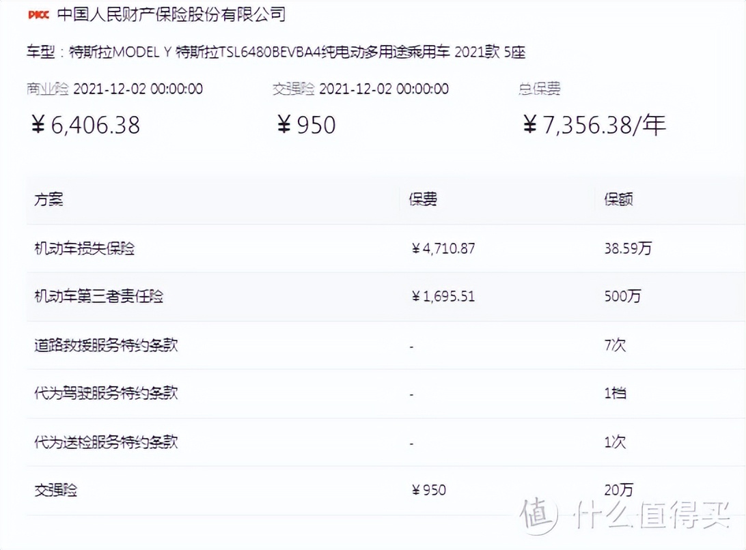
Task: Select the bottom 交强险 table row
Action: click(53, 490)
